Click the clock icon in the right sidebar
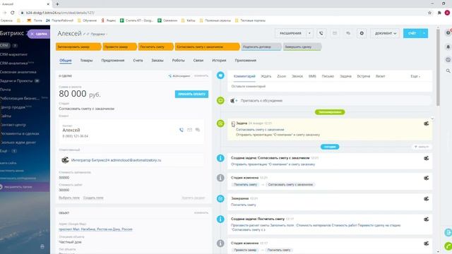The height and width of the screenshot is (254, 452). [x=448, y=59]
